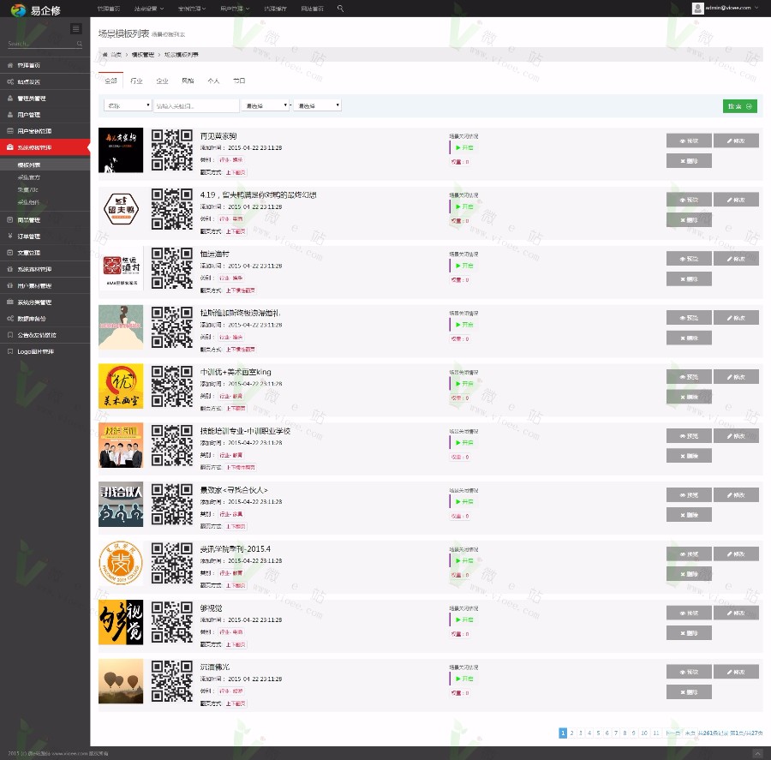Toggle 开启 status for the wedding template

(464, 325)
